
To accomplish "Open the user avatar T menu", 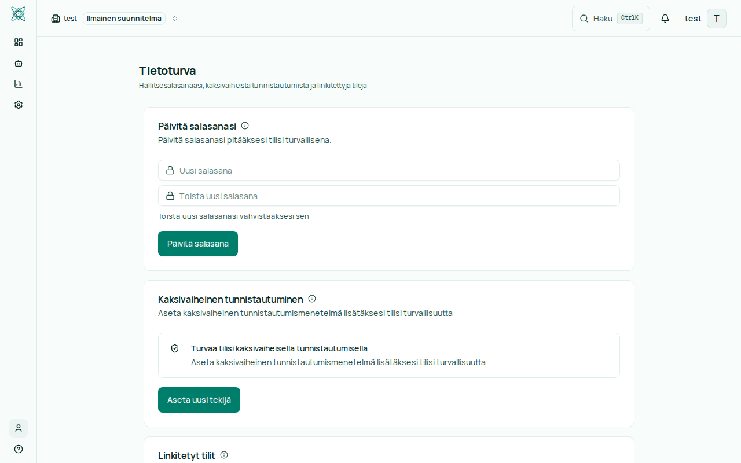I will pyautogui.click(x=716, y=19).
